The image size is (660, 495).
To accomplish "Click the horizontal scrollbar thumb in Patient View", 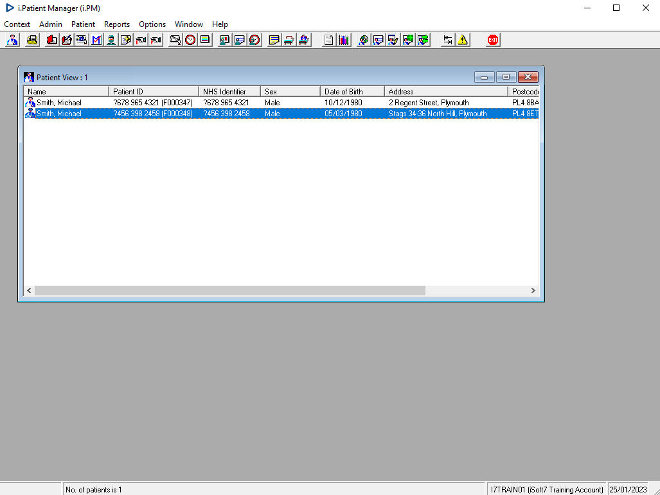I will (230, 291).
